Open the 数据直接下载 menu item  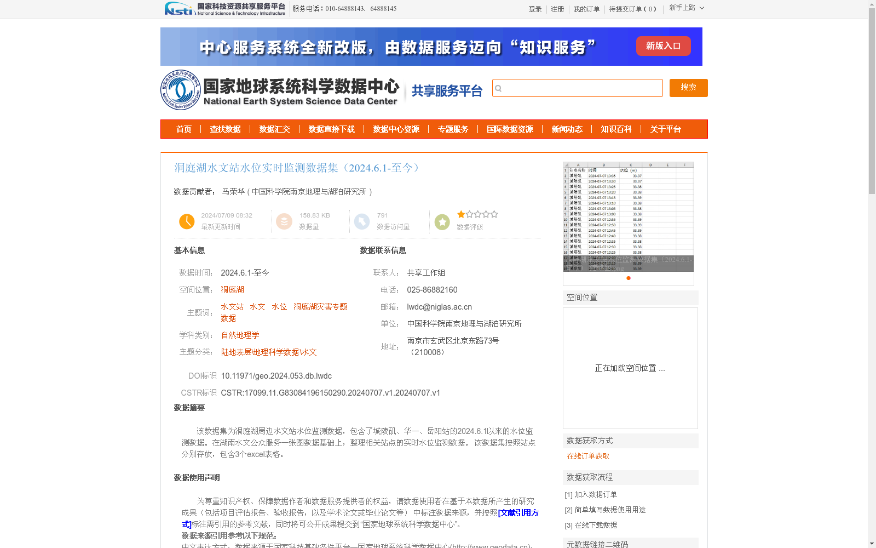(x=332, y=129)
